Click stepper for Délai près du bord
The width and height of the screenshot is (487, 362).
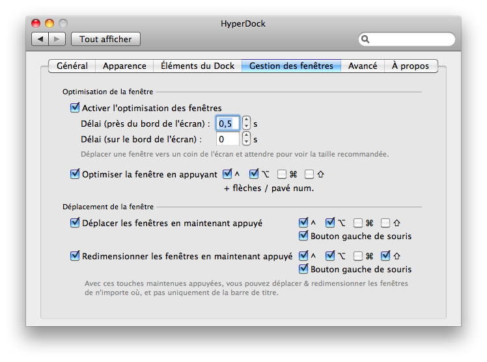coord(246,123)
